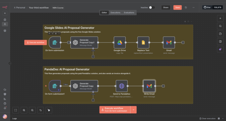226x121 pixels.
Task: Run Execute workflow from On form submission
Action: click(x=115, y=110)
